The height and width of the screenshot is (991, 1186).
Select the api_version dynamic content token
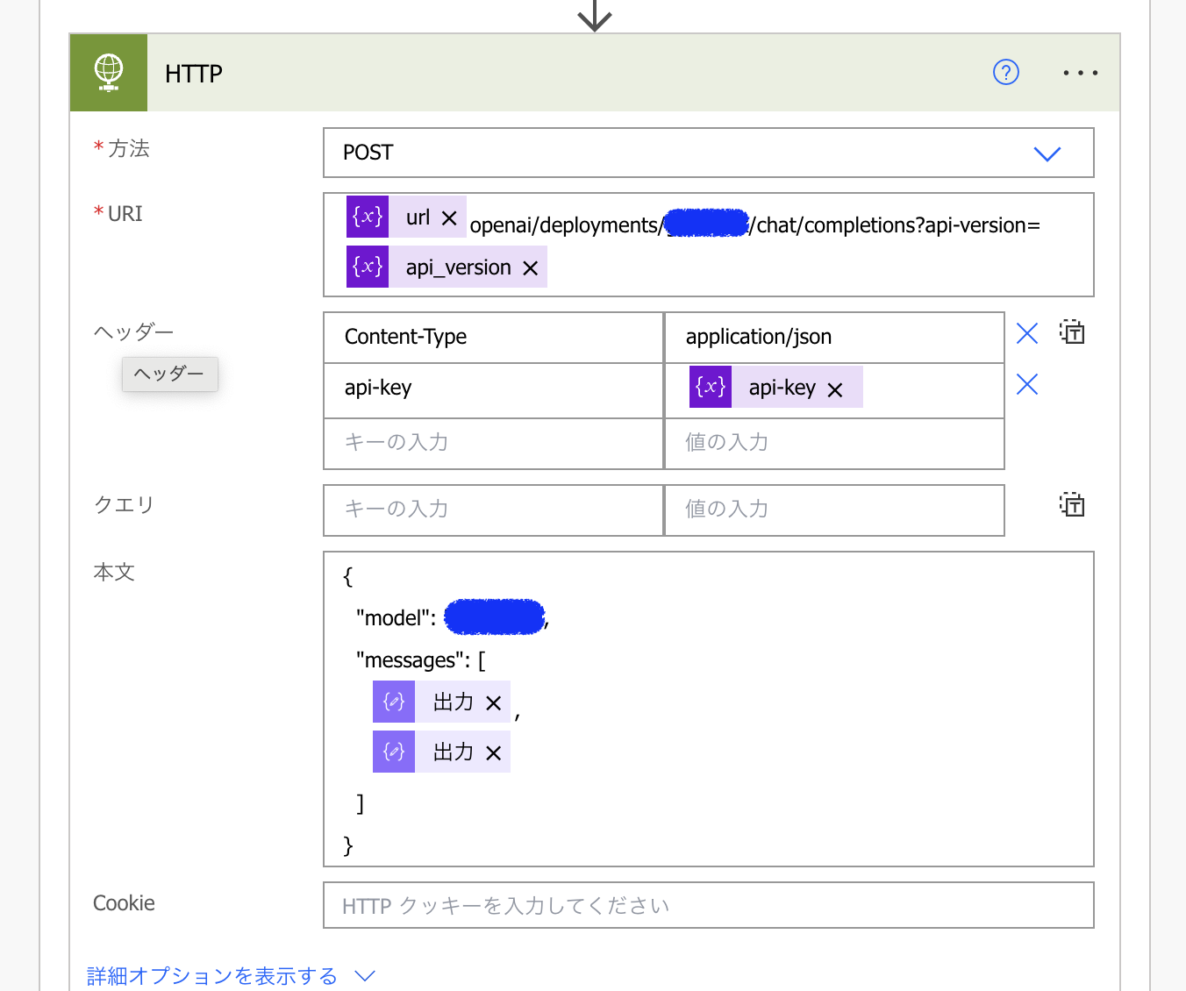(457, 267)
